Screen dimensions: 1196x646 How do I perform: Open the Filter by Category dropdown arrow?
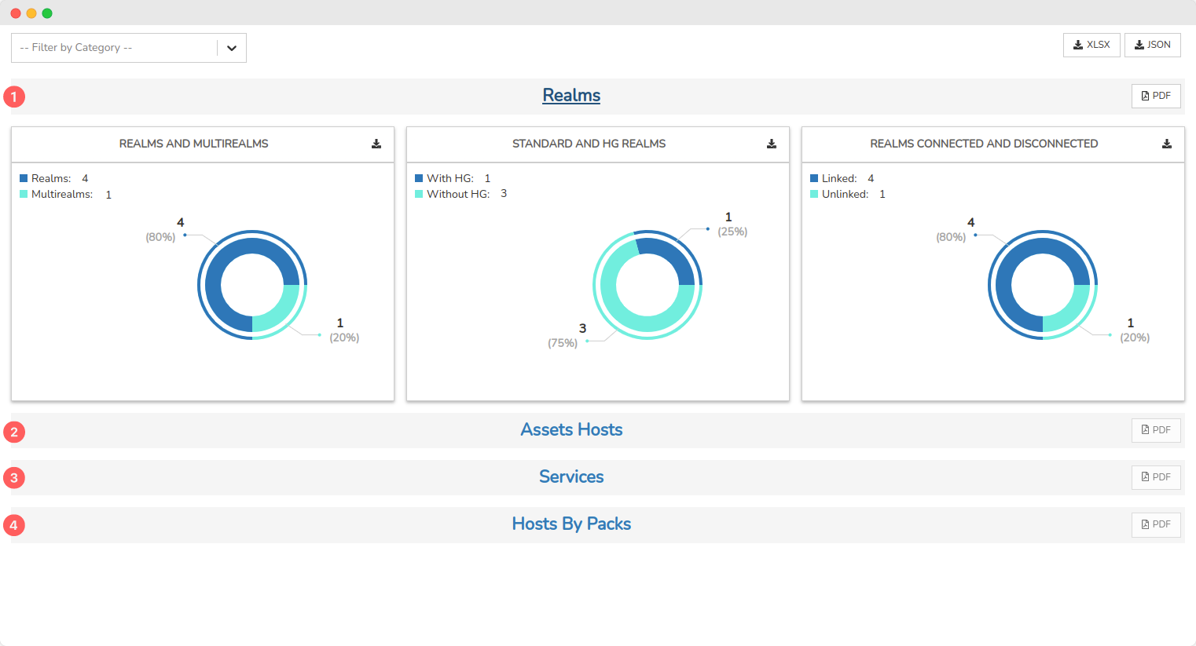click(x=232, y=48)
